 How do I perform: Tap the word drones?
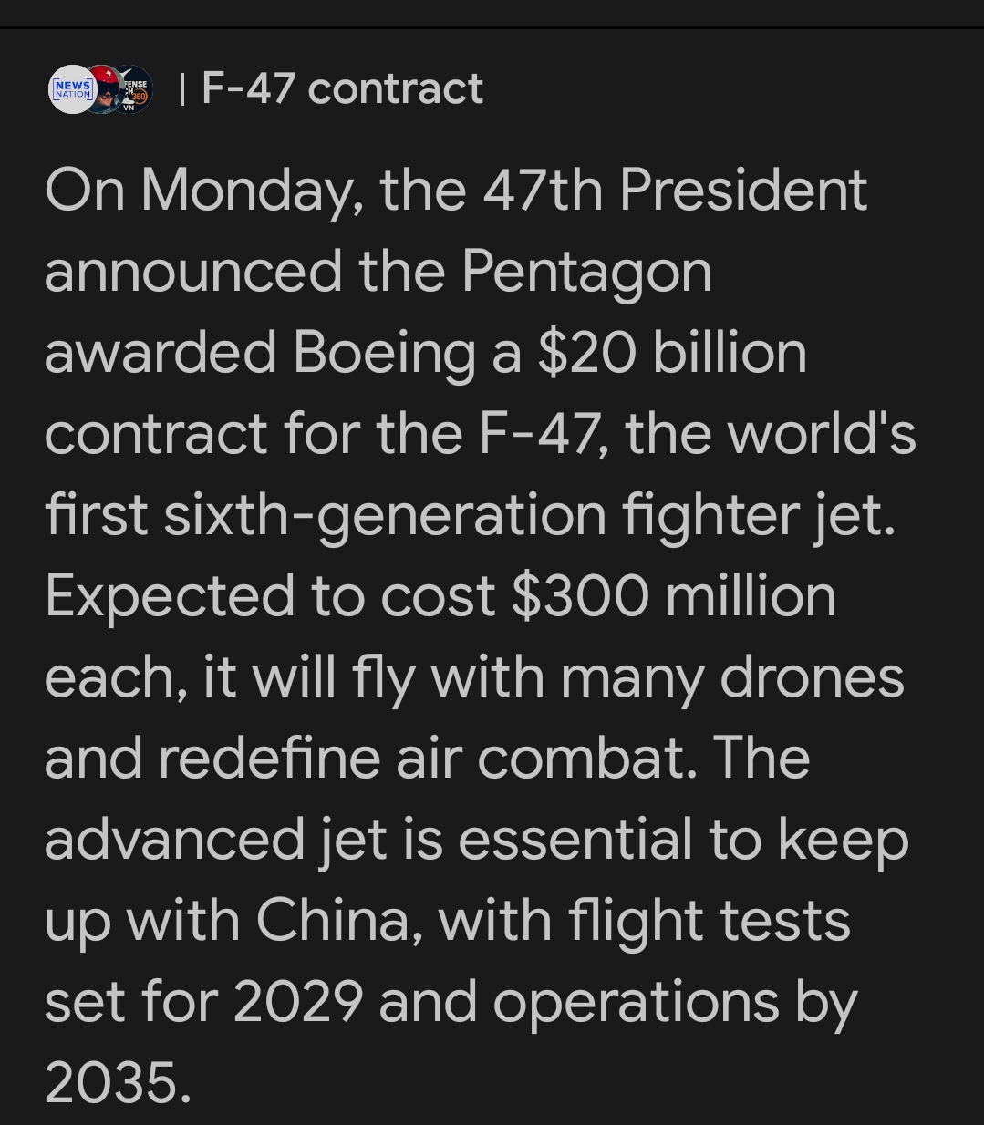click(x=812, y=676)
